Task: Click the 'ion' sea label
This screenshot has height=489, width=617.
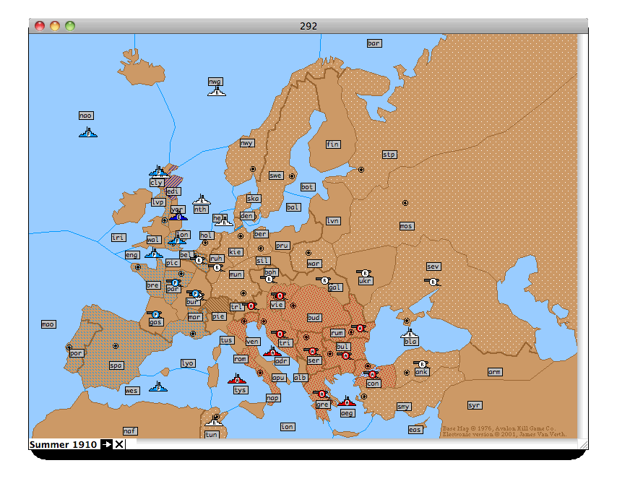Action: [x=288, y=427]
